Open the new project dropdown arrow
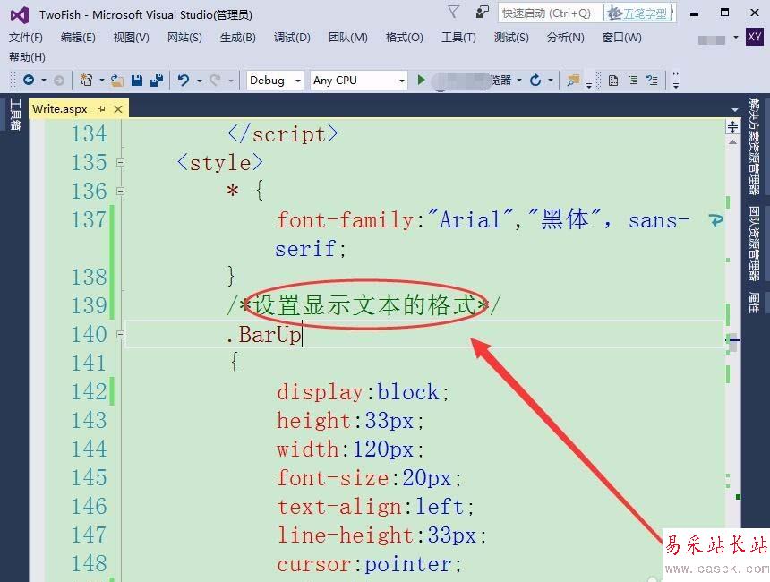770x582 pixels. 102,80
